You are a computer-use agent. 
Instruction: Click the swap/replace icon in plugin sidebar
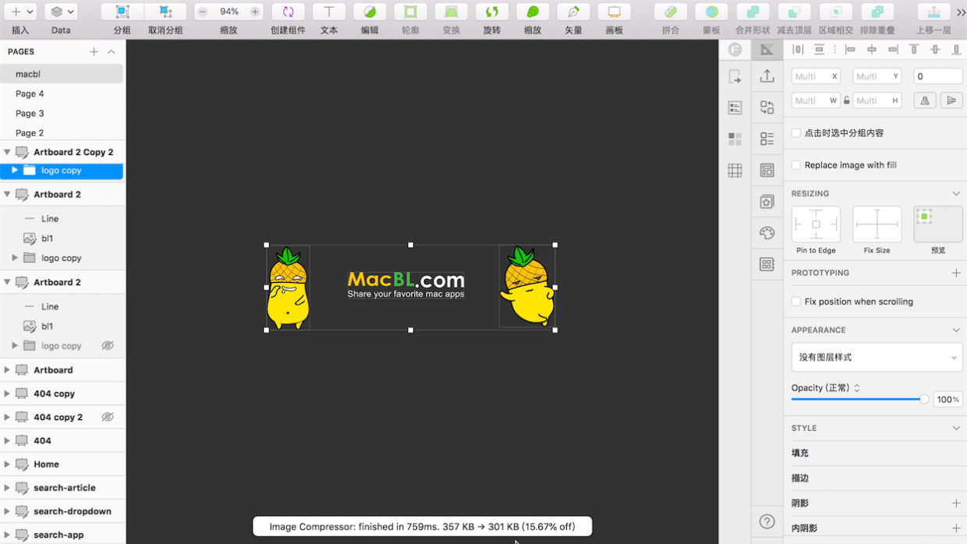click(x=767, y=108)
